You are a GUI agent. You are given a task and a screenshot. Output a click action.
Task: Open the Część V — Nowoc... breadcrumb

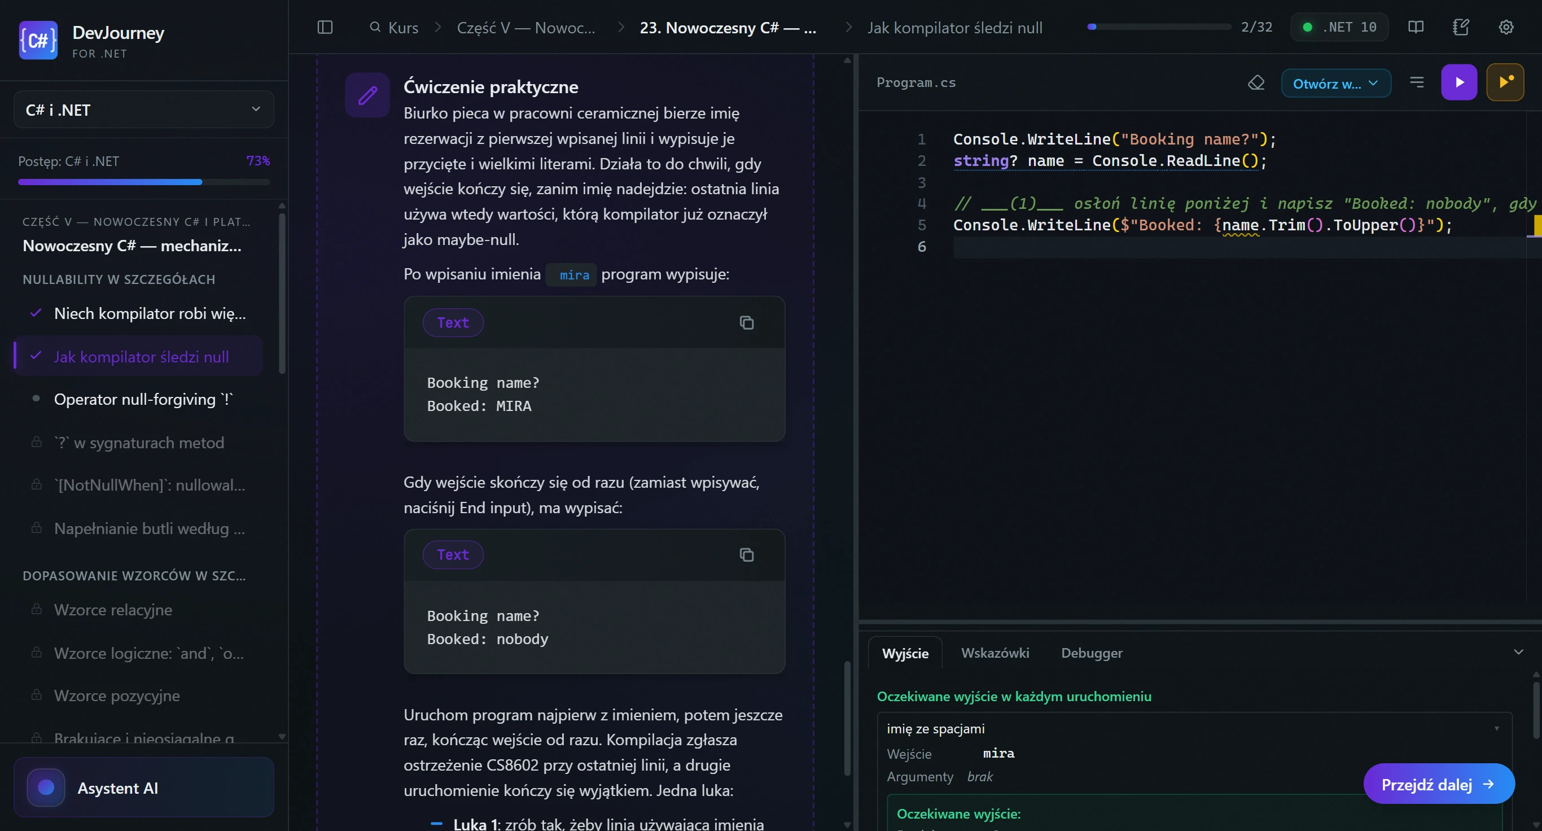[x=525, y=28]
